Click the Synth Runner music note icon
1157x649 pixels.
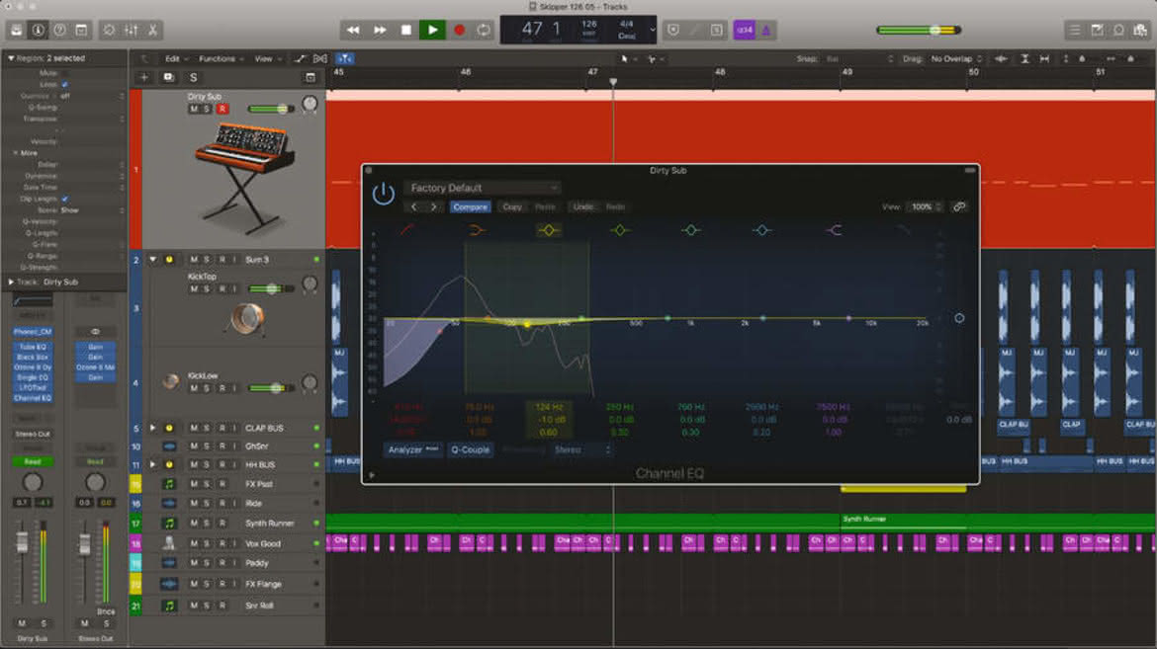[169, 524]
